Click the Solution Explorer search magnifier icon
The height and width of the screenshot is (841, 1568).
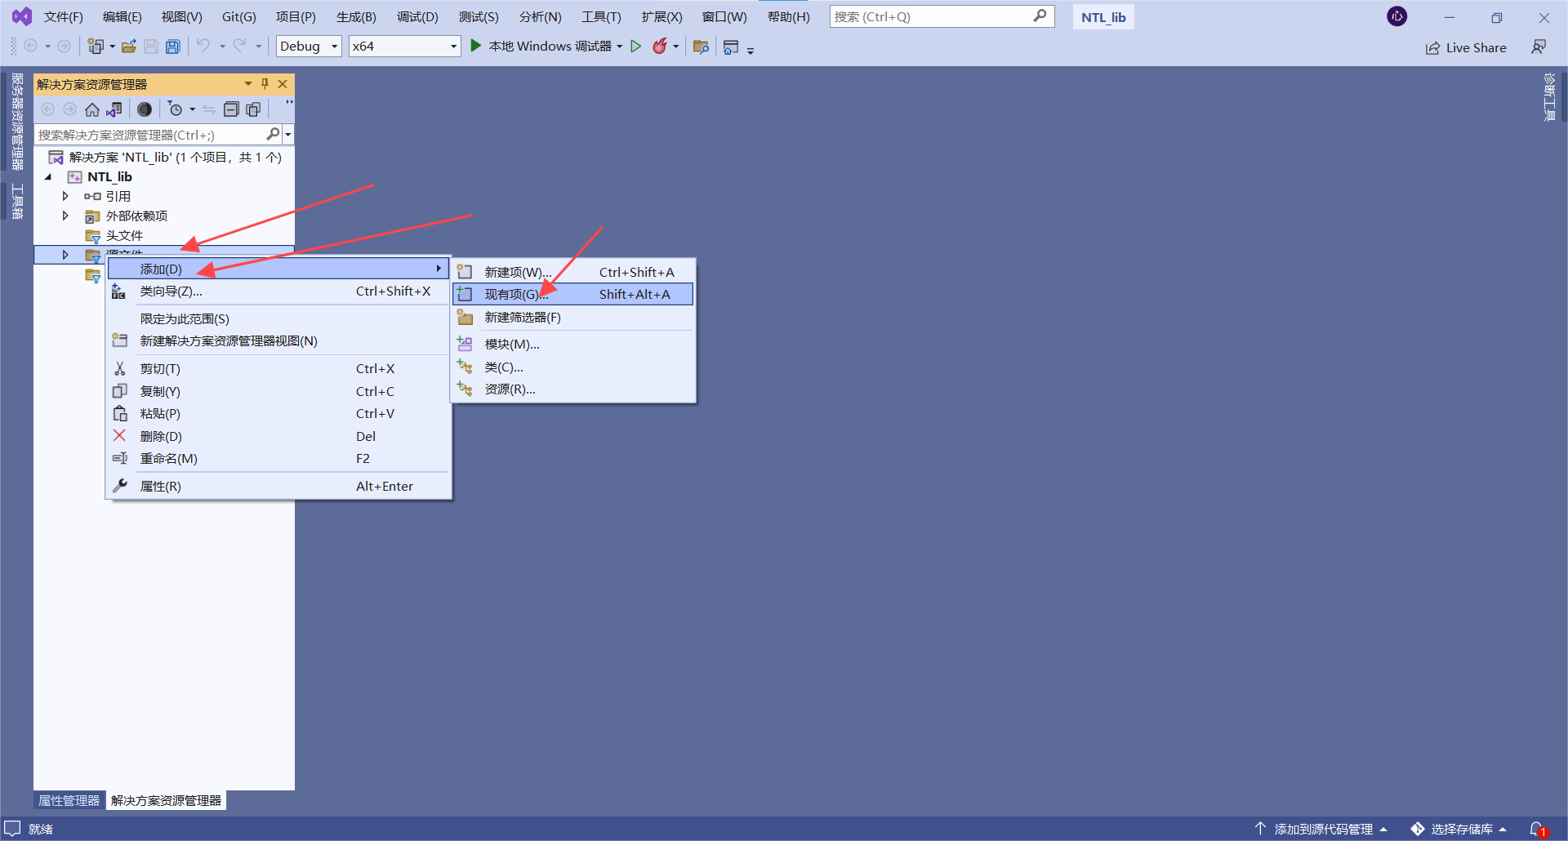pos(274,134)
